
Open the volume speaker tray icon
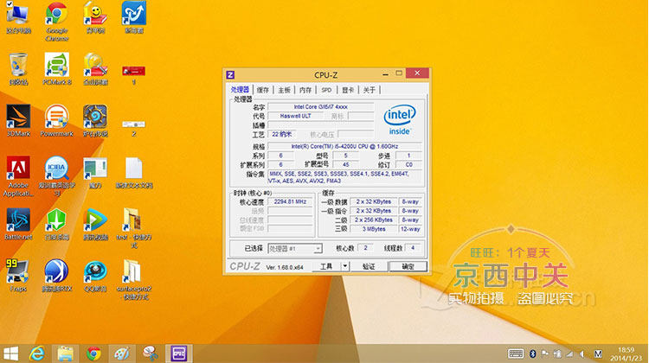click(582, 353)
